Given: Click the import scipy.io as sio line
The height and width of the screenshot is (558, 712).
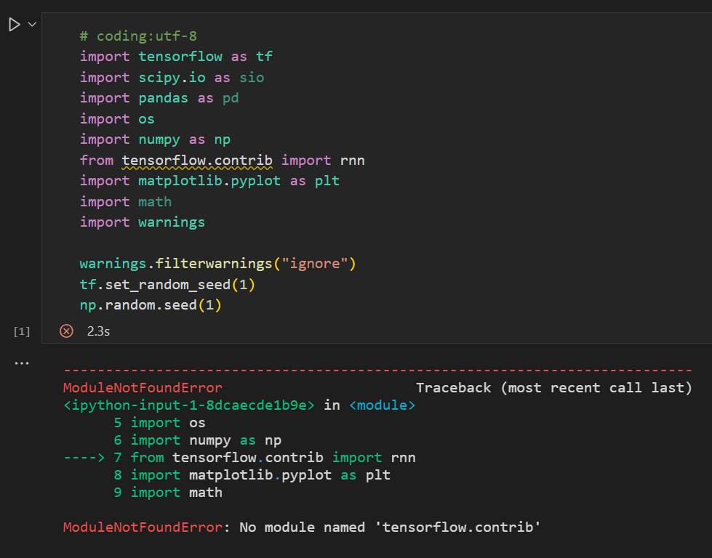Looking at the screenshot, I should [172, 77].
